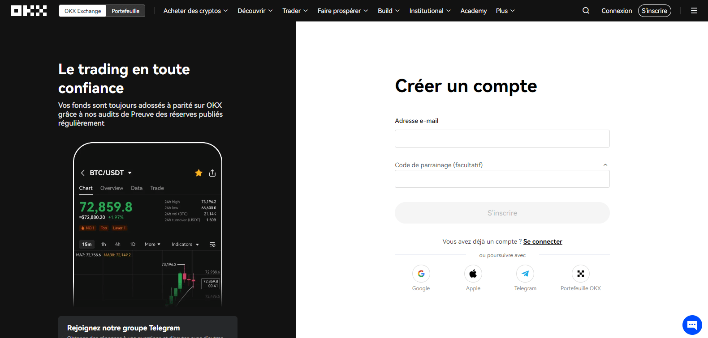Switch to Portefeuille toggle option
The image size is (708, 338).
click(x=125, y=11)
